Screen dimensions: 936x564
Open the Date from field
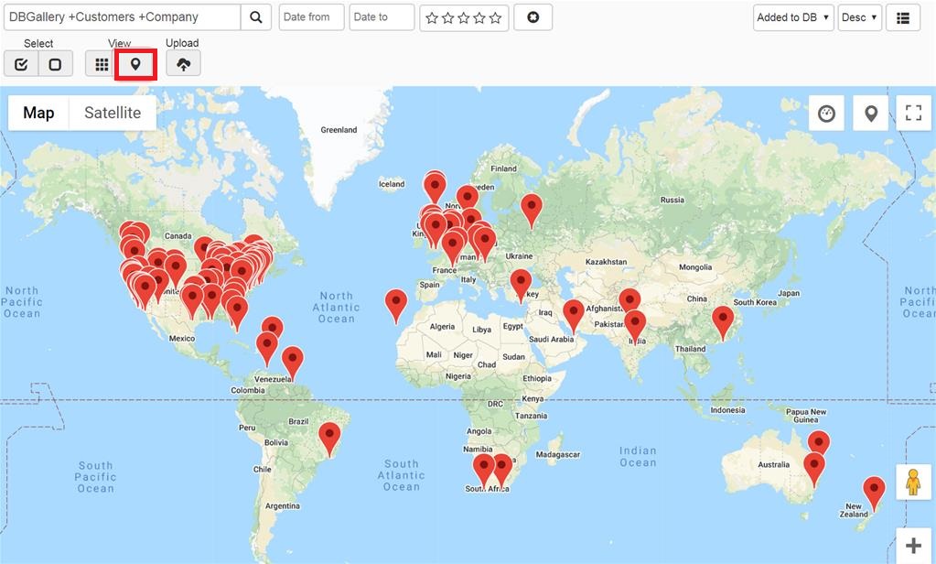(312, 17)
